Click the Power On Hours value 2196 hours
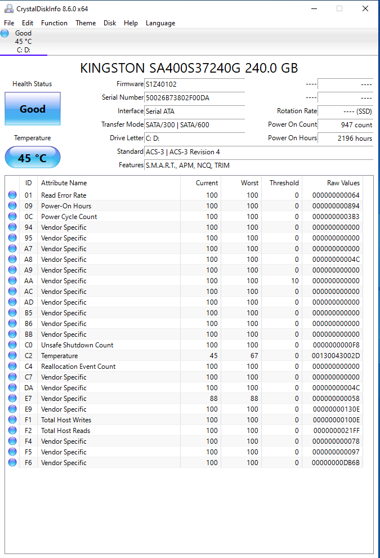 (345, 139)
